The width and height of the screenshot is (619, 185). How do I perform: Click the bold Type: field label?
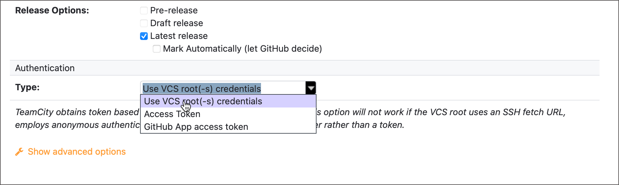[x=27, y=87]
